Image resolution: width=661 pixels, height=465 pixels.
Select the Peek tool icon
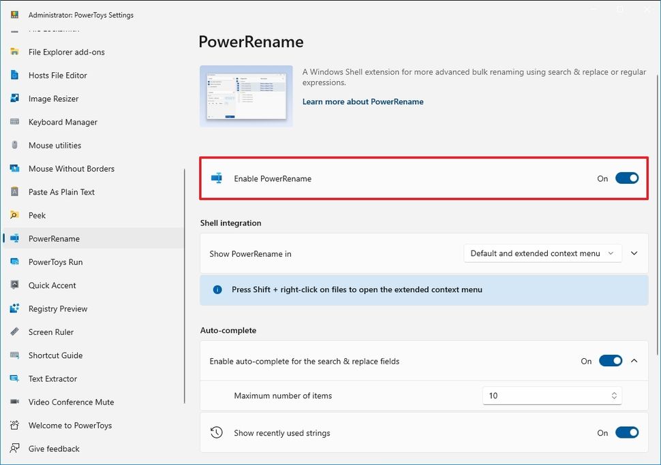point(15,215)
